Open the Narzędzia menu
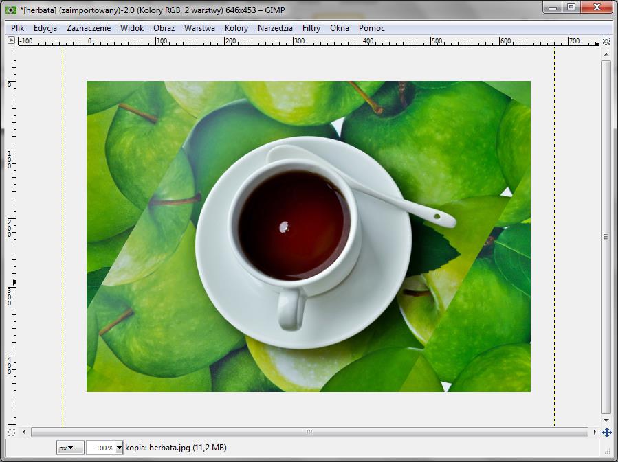Image resolution: width=618 pixels, height=462 pixels. [275, 28]
